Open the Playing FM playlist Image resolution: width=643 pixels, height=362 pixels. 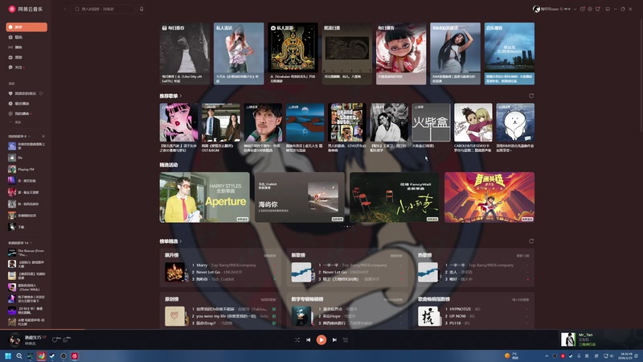(27, 169)
